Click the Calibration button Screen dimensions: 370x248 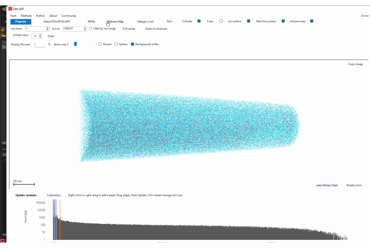(54, 195)
